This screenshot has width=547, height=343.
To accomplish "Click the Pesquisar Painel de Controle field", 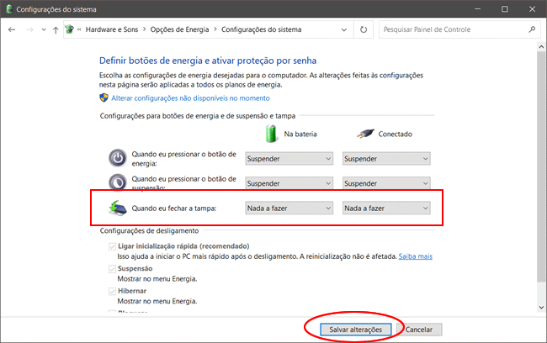I will pyautogui.click(x=450, y=29).
